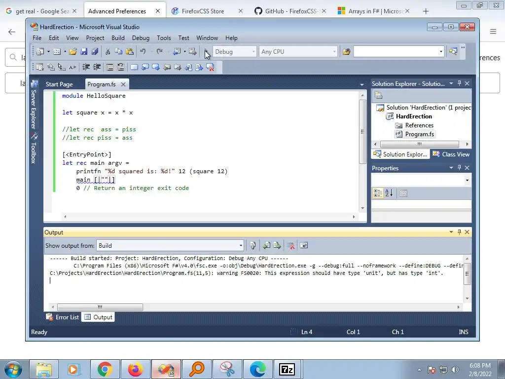Image resolution: width=505 pixels, height=379 pixels.
Task: Clear all bookmarks with red X icon
Action: (x=210, y=67)
